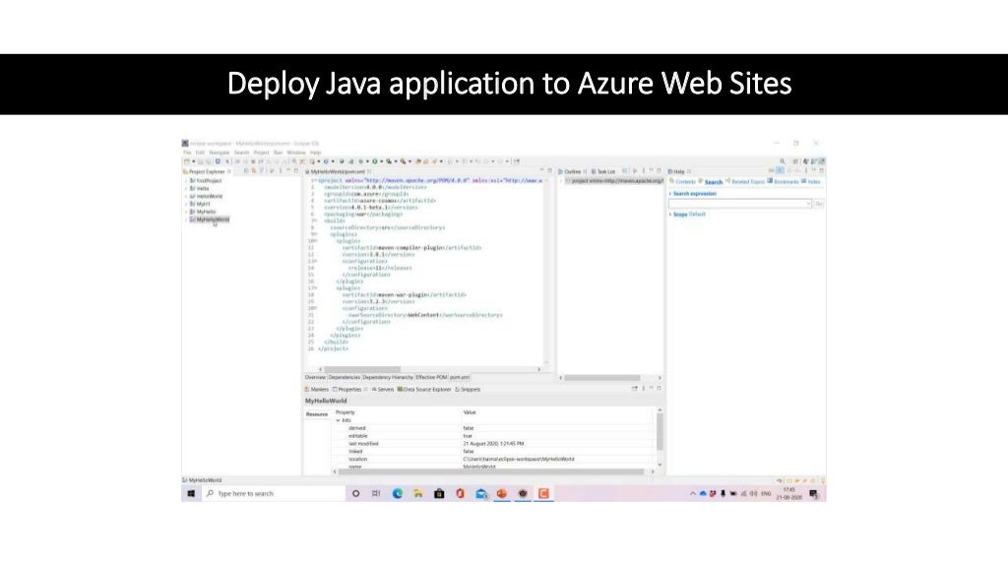Open the Contents link in Help
1008x567 pixels.
[x=685, y=182]
